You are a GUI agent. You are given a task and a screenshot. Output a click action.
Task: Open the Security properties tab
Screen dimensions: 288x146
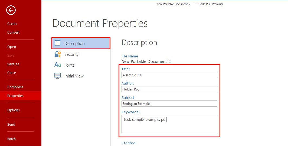click(71, 54)
